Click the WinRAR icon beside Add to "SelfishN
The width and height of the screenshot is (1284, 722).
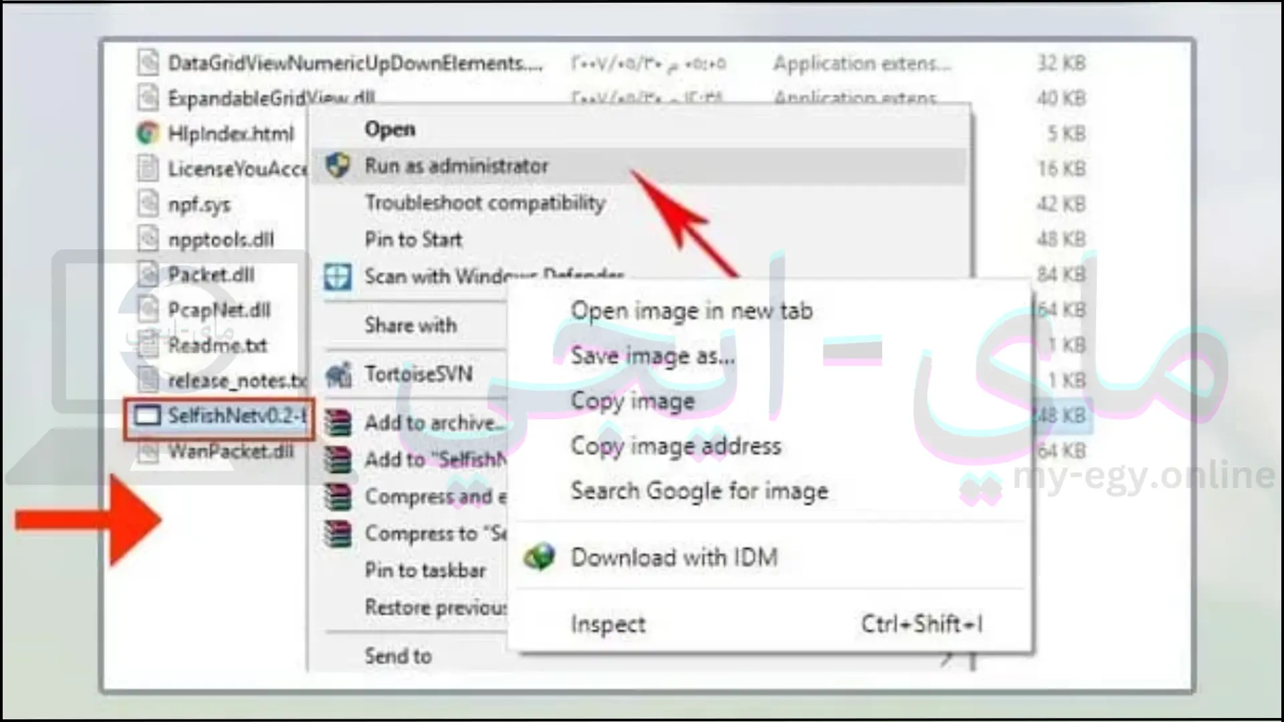pos(338,459)
